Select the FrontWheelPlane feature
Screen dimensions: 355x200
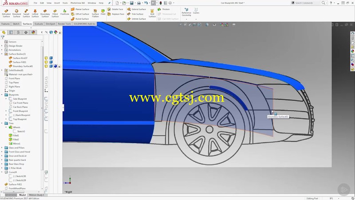17,188
